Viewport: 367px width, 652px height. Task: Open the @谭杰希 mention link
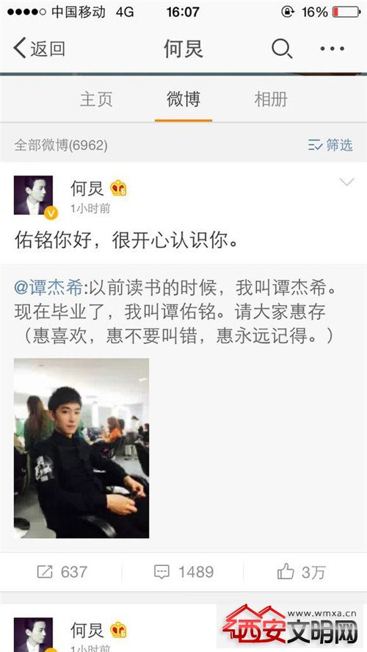click(x=48, y=288)
